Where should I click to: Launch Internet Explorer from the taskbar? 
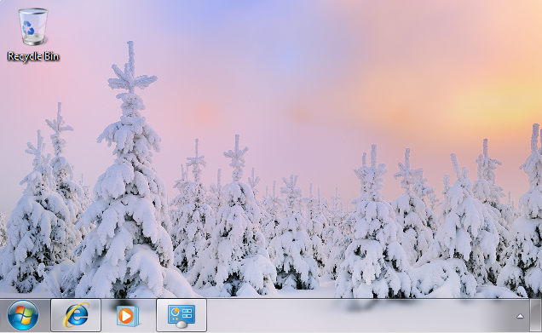coord(76,315)
